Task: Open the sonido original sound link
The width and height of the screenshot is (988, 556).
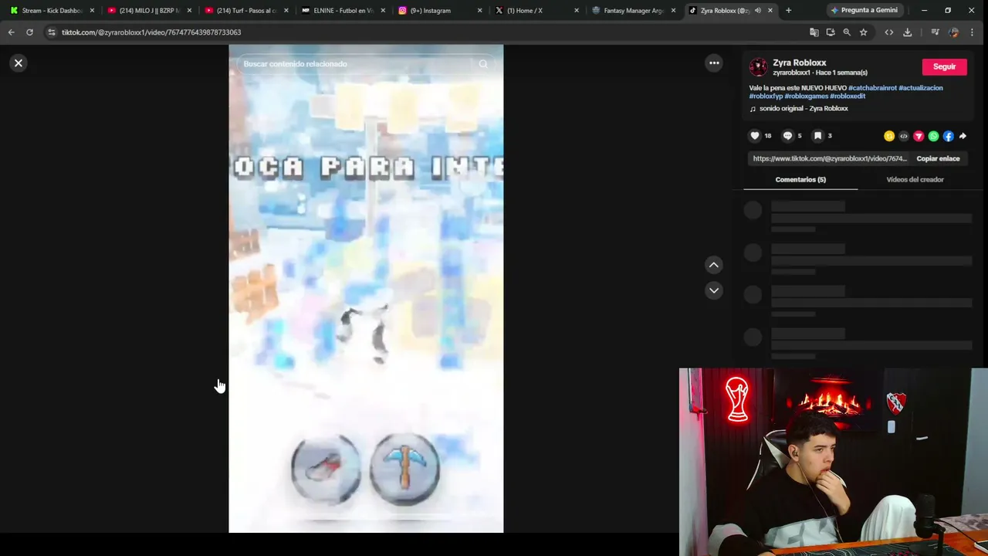Action: pyautogui.click(x=804, y=108)
